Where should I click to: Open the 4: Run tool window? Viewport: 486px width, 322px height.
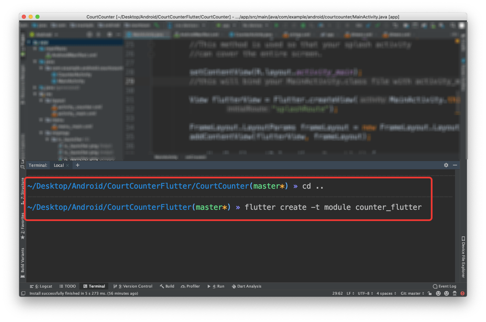tap(216, 286)
